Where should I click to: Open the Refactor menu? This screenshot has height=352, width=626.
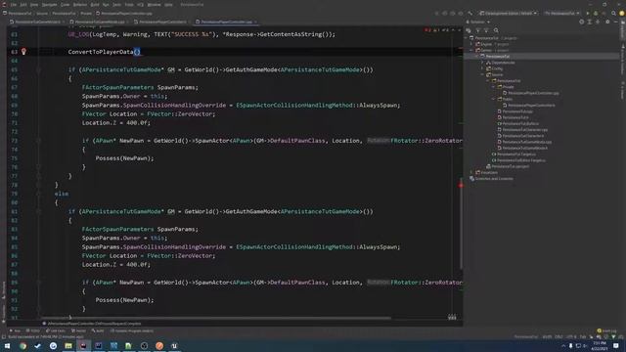80,4
